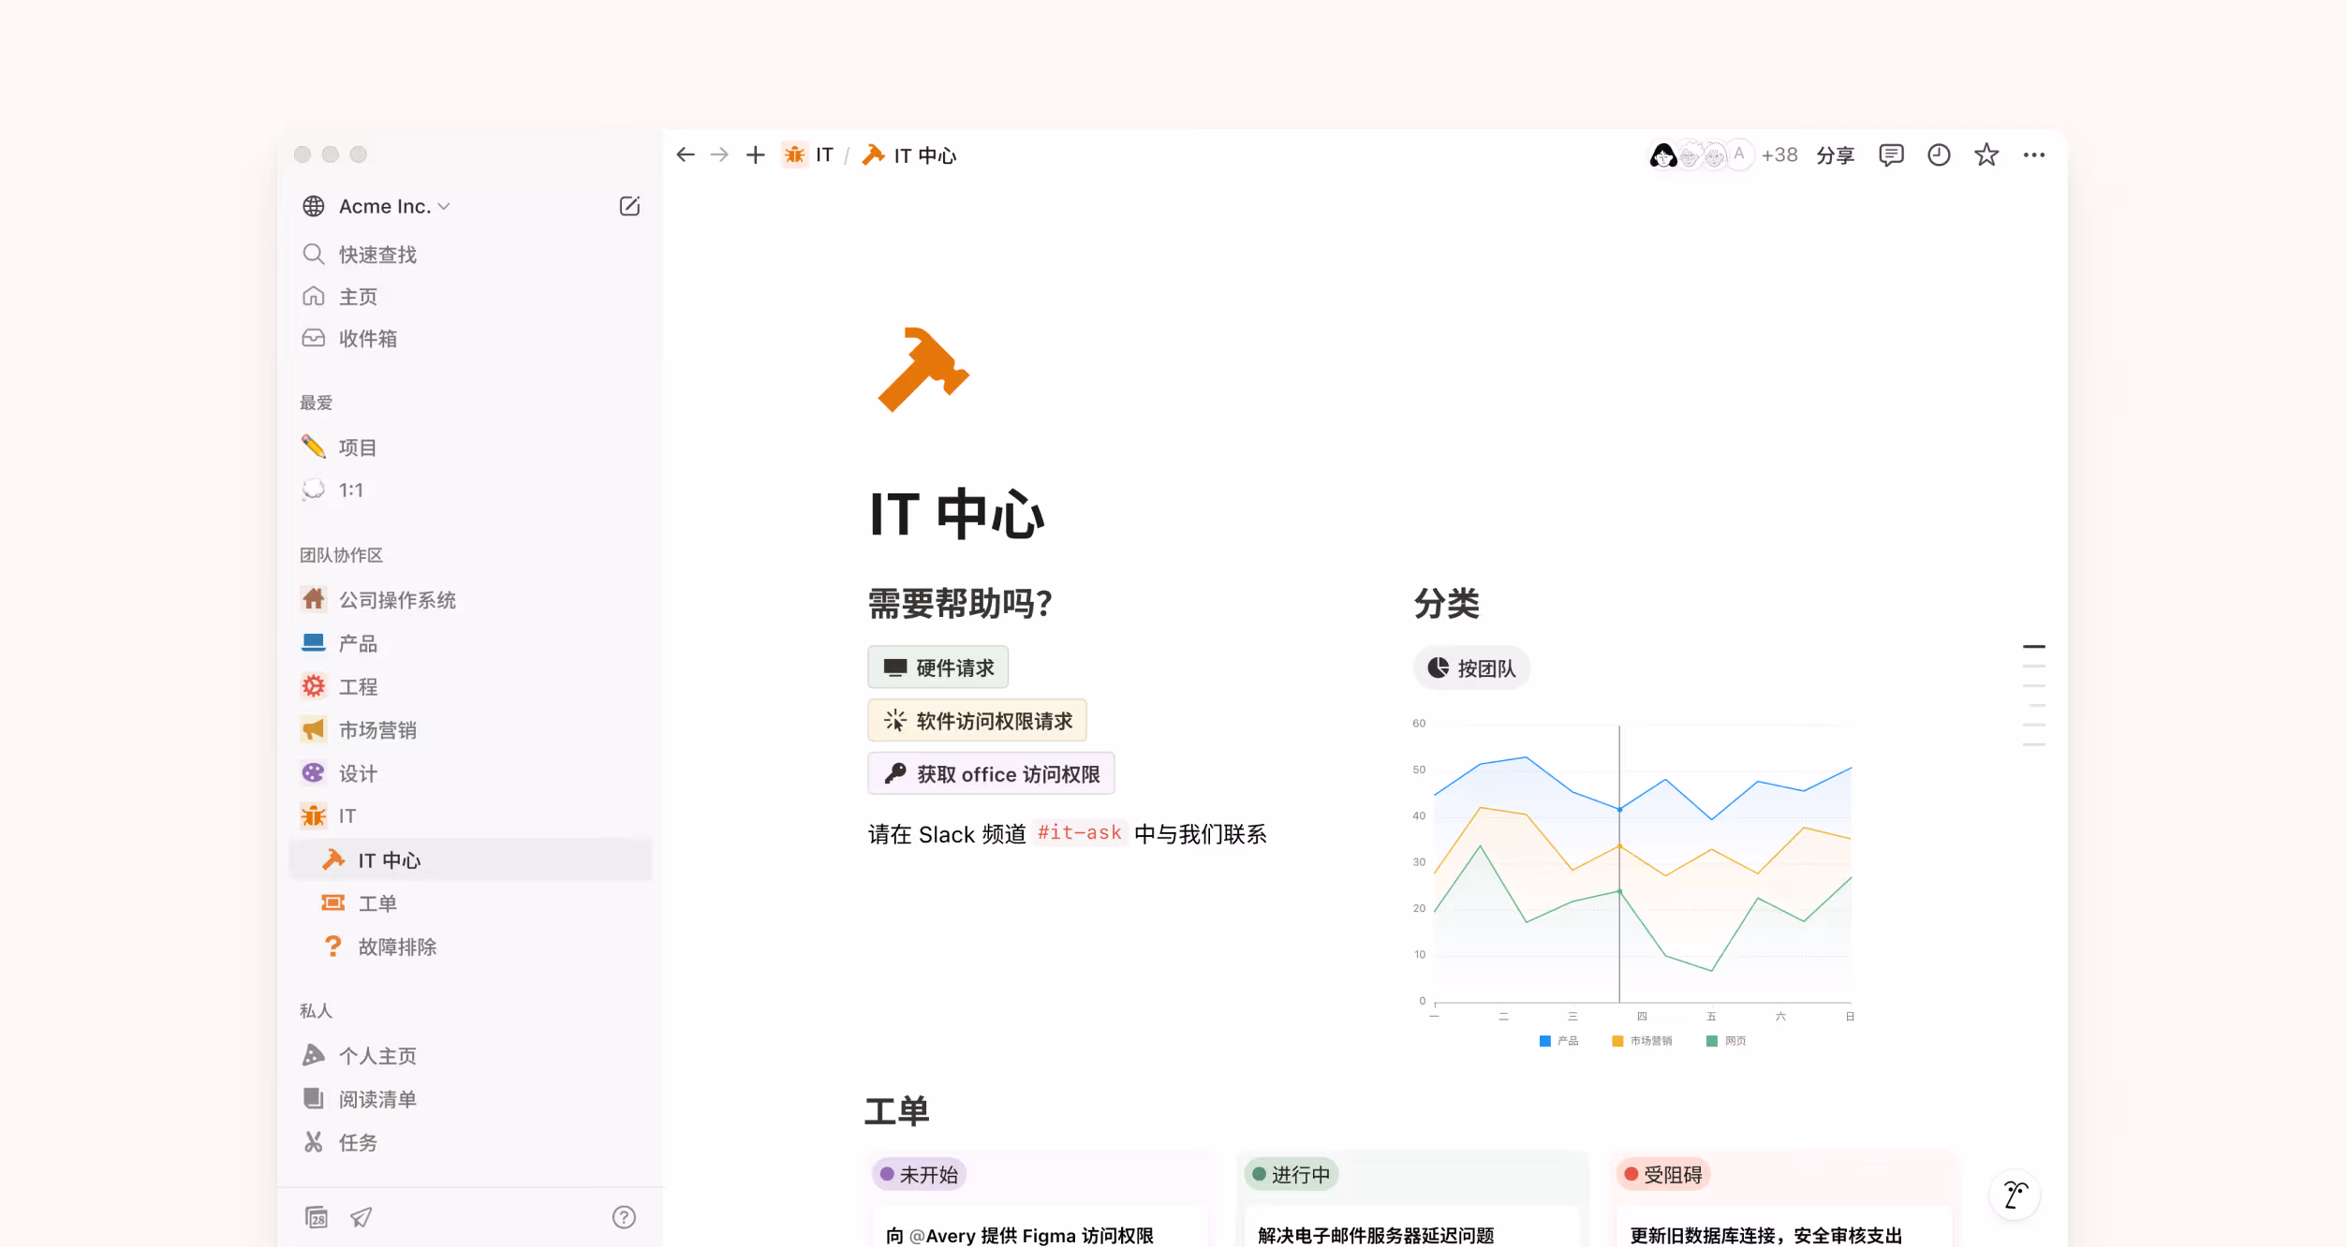Viewport: 2347px width, 1247px height.
Task: Click the help question mark icon
Action: [x=624, y=1217]
